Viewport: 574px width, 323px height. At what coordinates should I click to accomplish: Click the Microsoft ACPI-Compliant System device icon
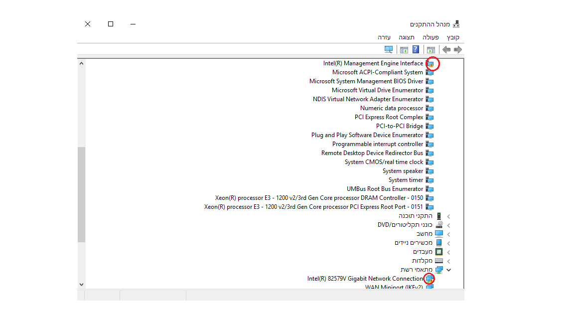[x=430, y=72]
